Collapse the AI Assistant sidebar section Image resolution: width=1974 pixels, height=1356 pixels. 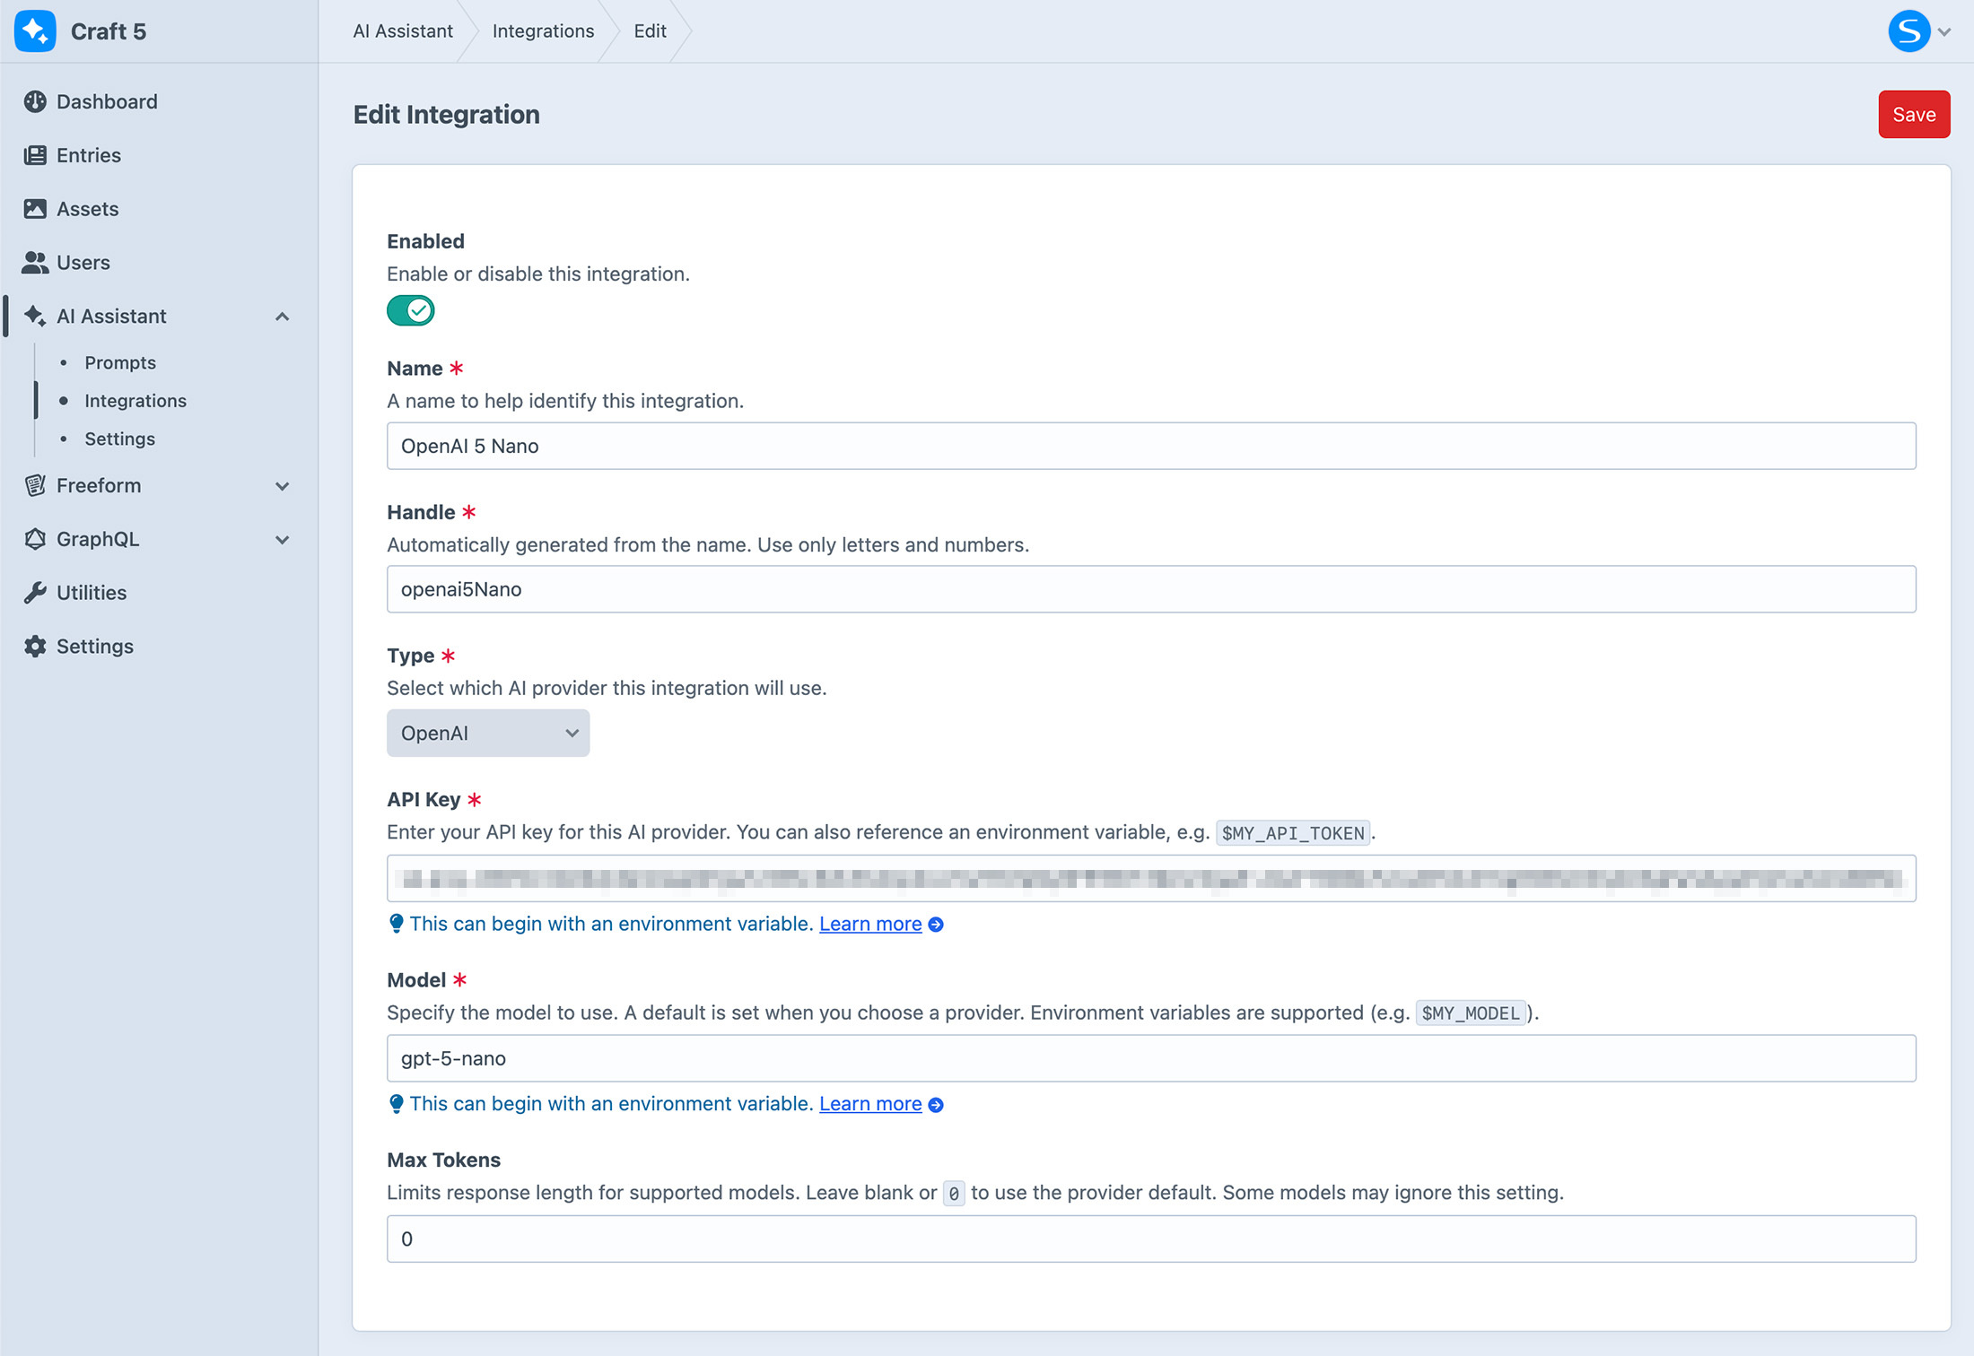(x=283, y=317)
